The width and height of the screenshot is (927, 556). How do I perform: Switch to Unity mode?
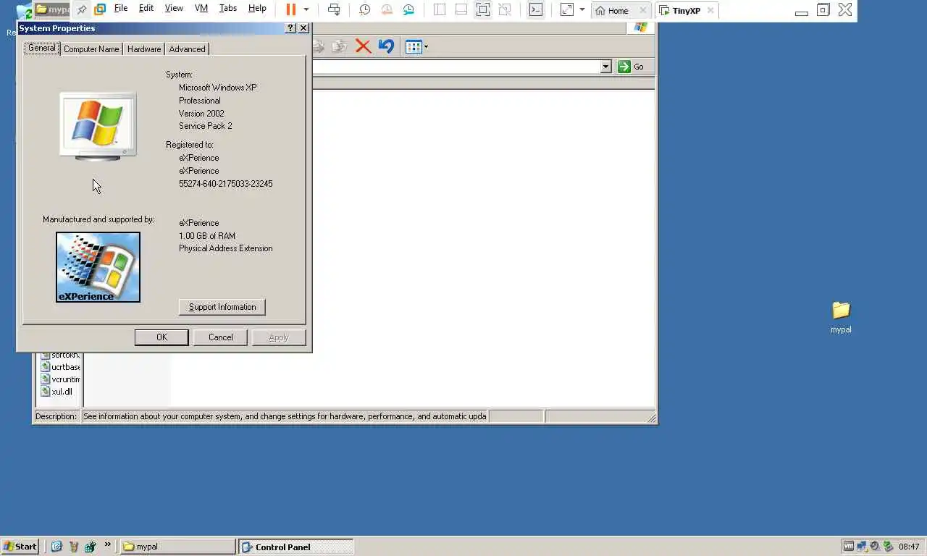(505, 9)
